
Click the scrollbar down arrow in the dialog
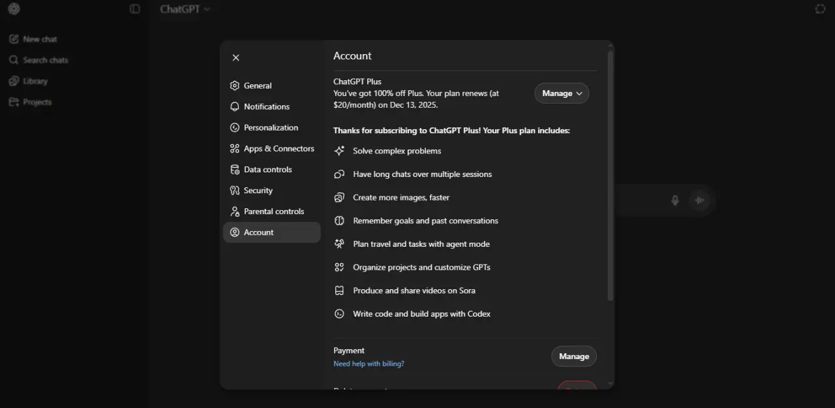611,384
